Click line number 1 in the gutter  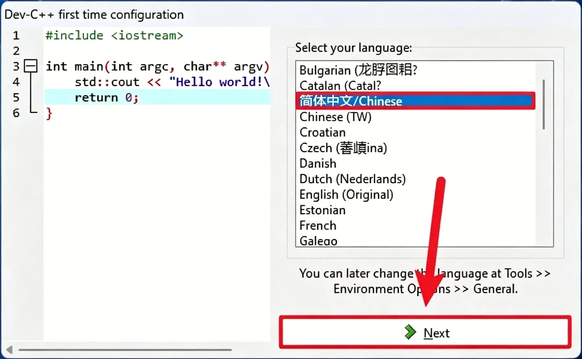[16, 35]
